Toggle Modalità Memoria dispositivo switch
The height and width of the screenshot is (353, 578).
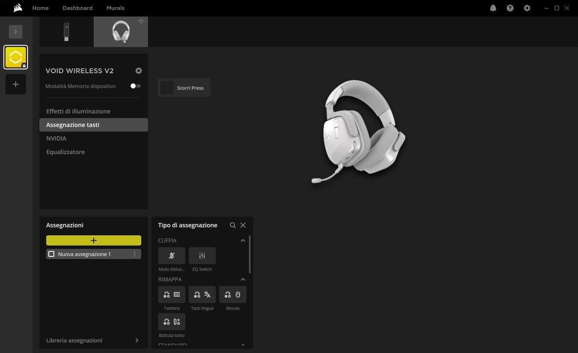coord(135,86)
